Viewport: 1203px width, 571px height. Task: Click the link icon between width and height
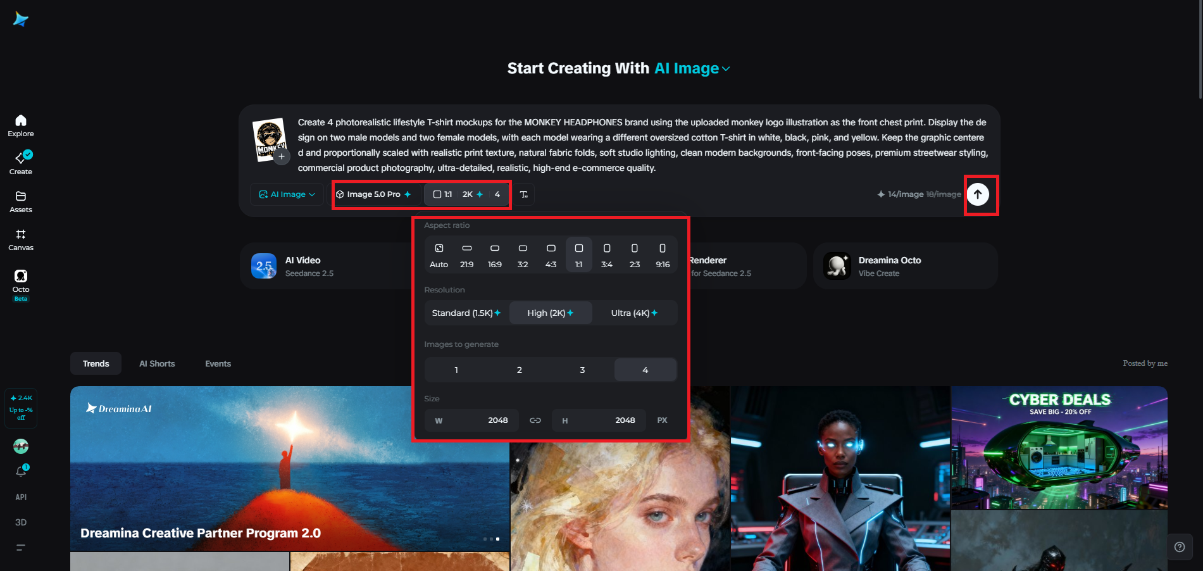pyautogui.click(x=535, y=420)
